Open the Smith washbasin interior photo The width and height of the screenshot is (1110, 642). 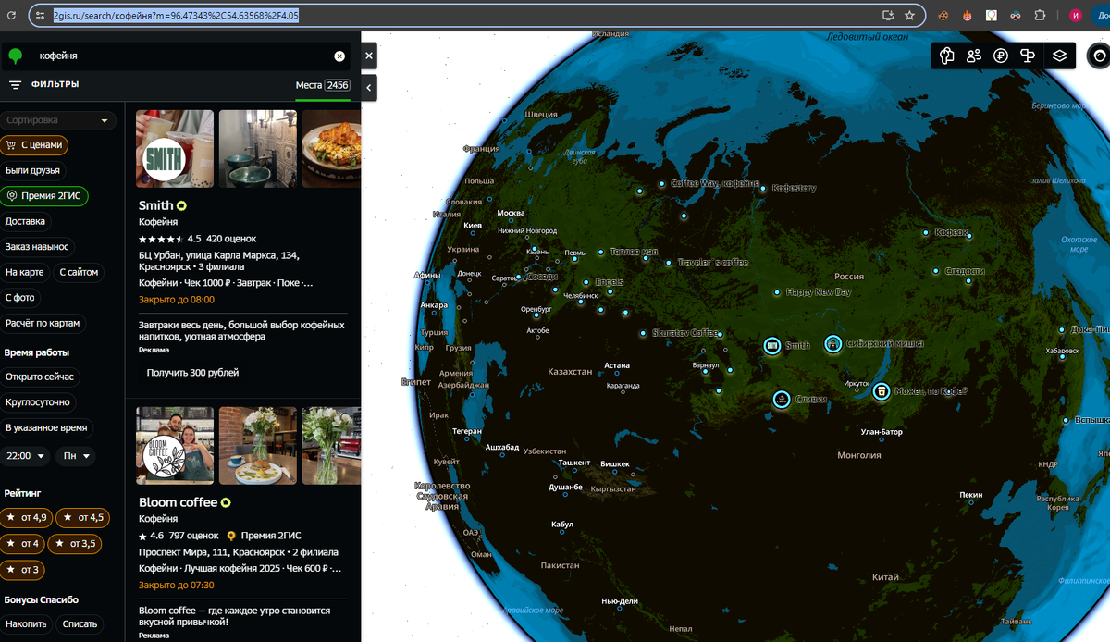coord(258,149)
